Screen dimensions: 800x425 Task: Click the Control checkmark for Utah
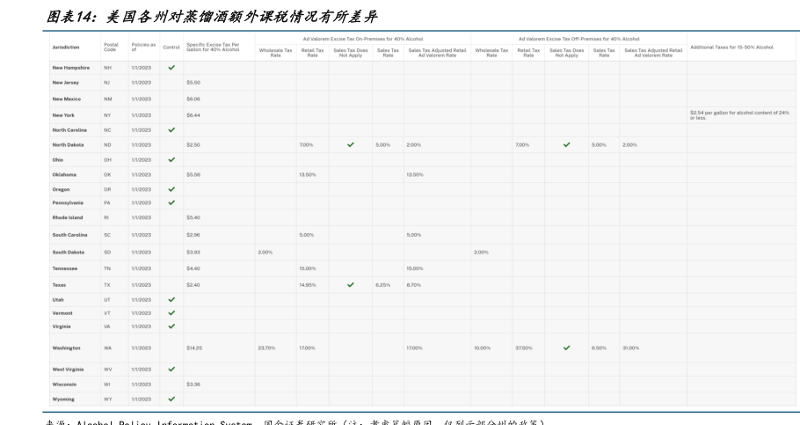click(171, 299)
